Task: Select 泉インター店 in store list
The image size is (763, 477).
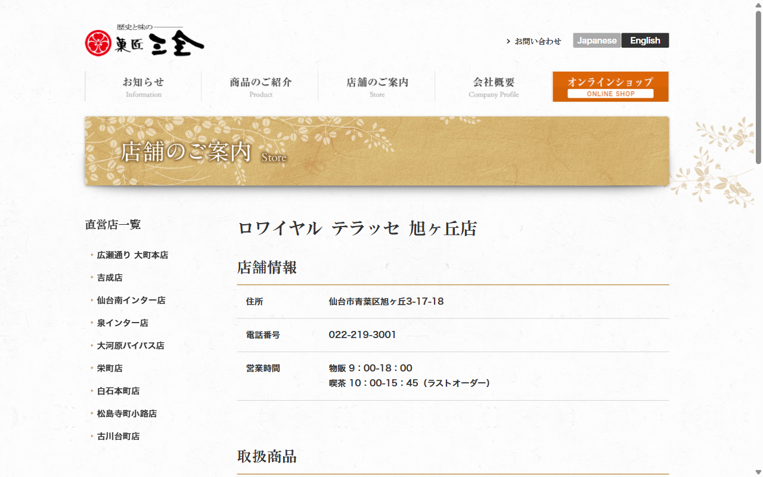Action: click(123, 323)
